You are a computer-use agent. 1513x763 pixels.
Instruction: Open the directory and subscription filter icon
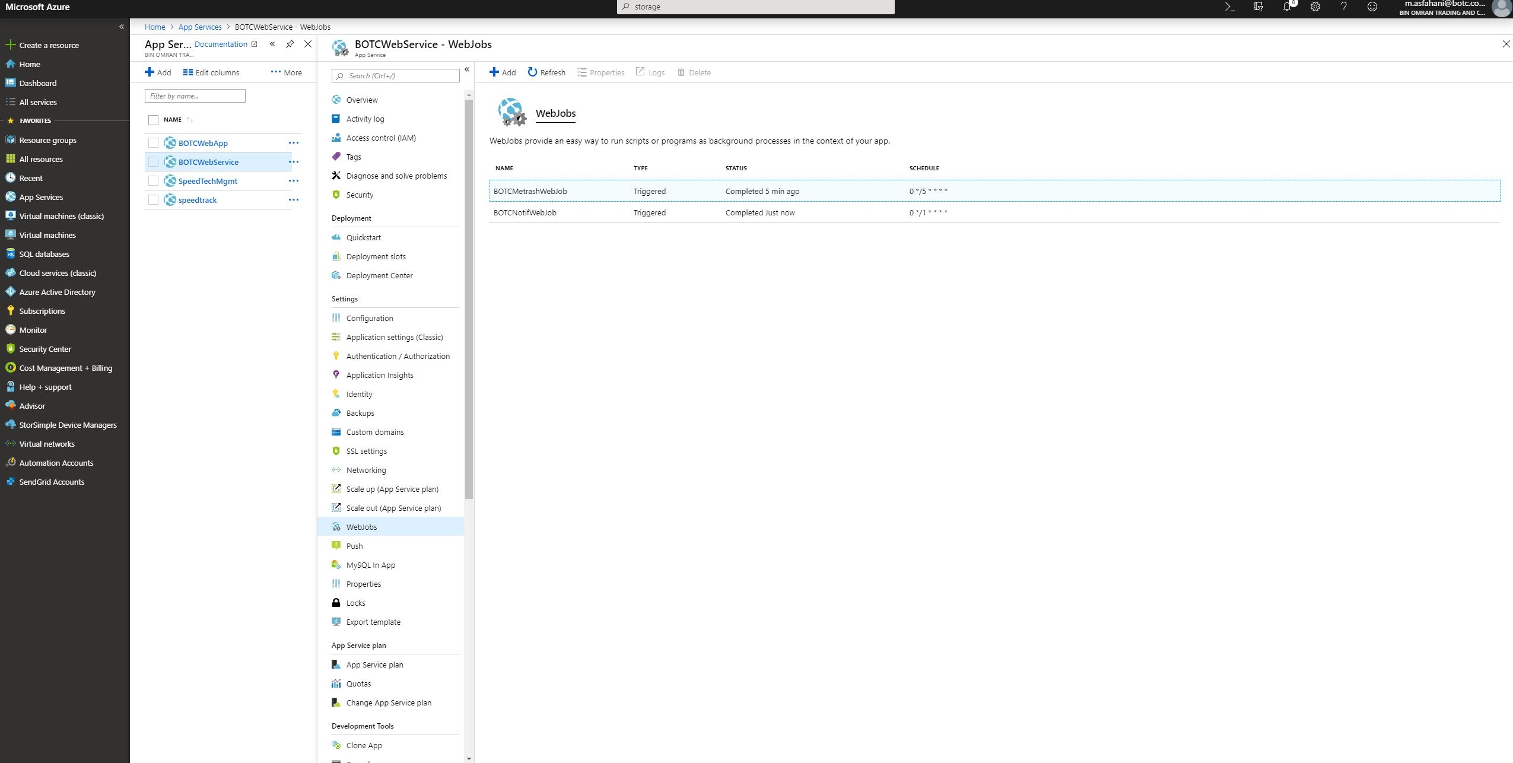(x=1258, y=7)
